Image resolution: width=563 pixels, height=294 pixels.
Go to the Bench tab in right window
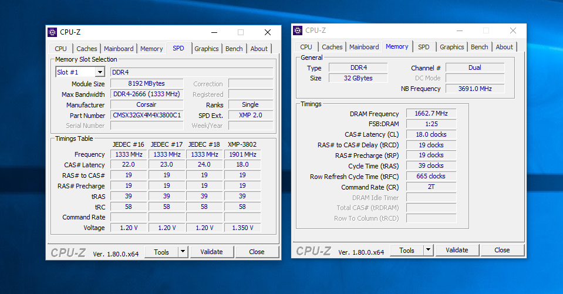click(x=479, y=47)
